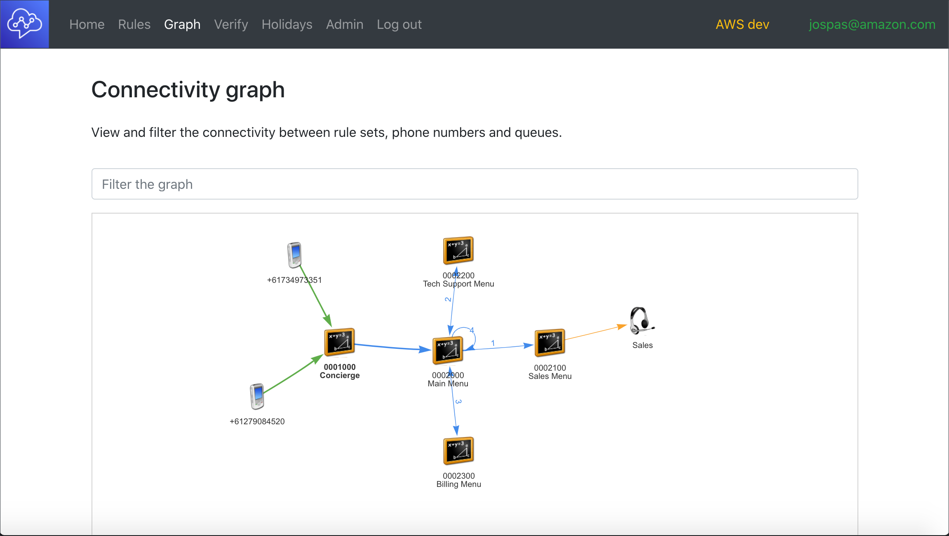The height and width of the screenshot is (536, 949).
Task: Open the Verify page
Action: pyautogui.click(x=231, y=24)
